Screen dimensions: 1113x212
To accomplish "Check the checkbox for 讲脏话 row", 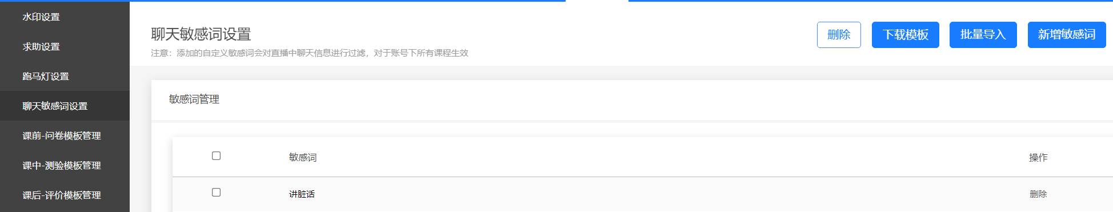I will (216, 193).
